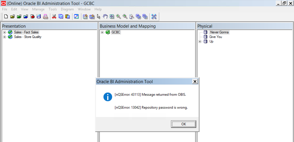Click the green open-folder toolbar icon
This screenshot has height=142, width=294.
pyautogui.click(x=19, y=16)
